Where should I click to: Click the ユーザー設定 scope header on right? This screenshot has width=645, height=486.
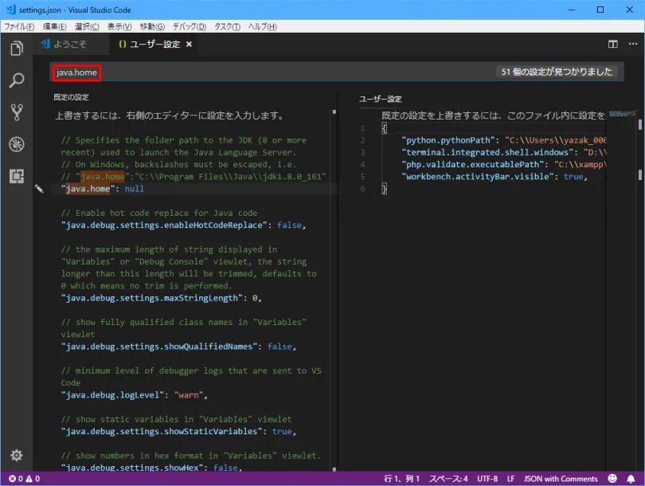(x=380, y=99)
